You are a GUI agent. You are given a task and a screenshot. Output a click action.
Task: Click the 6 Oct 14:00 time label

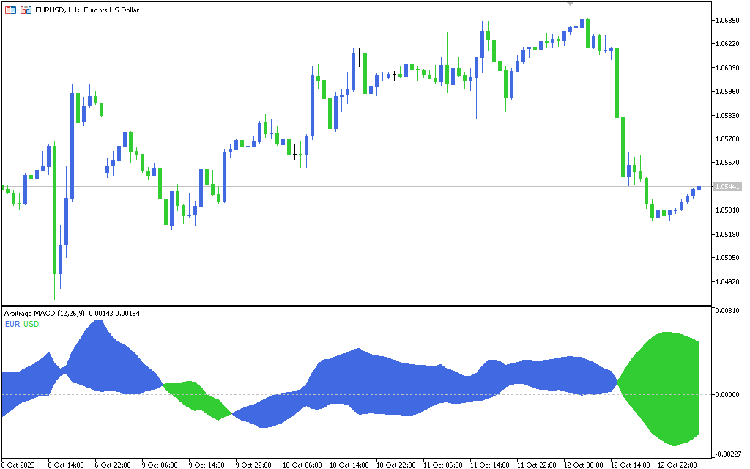(65, 465)
